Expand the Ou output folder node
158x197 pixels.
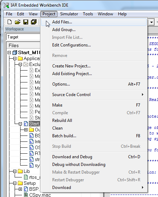(26, 130)
